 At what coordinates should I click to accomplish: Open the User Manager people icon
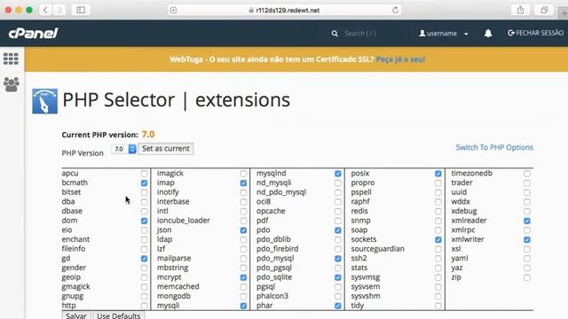pos(12,84)
